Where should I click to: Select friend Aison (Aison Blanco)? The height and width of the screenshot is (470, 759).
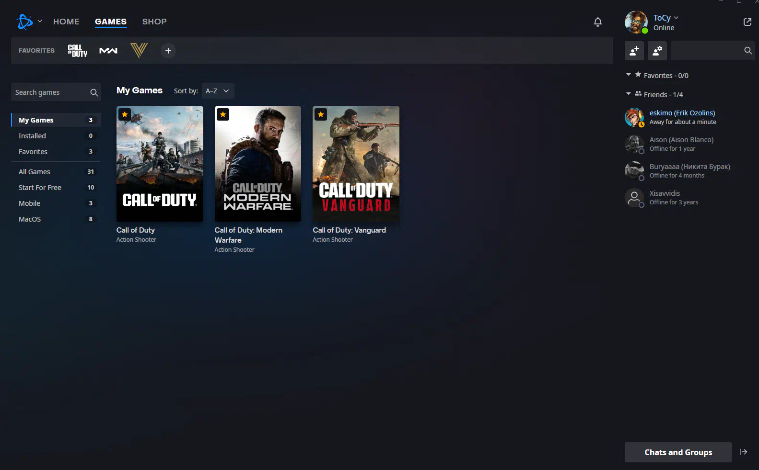pyautogui.click(x=689, y=144)
